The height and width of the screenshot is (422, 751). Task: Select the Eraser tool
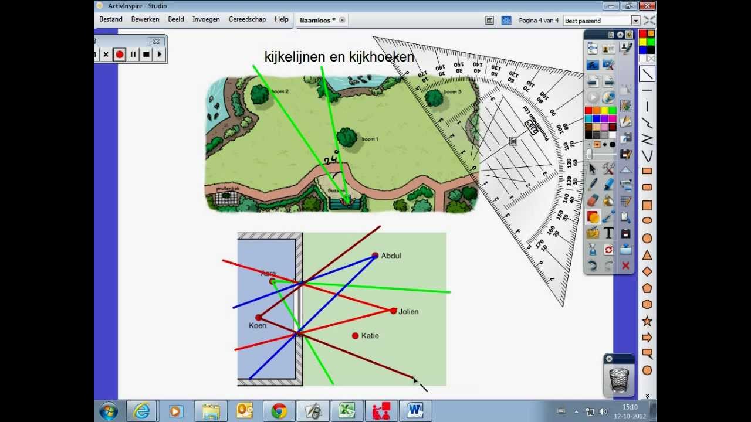click(593, 201)
